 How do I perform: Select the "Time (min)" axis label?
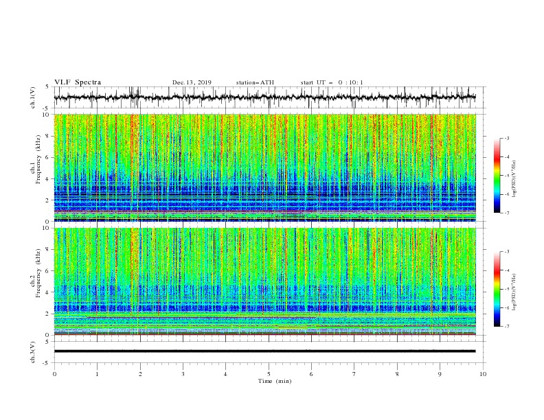[x=275, y=381]
